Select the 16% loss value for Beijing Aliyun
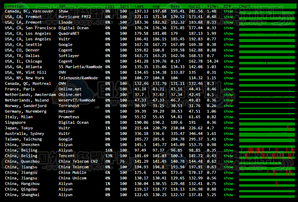Viewport: 298px width, 202px height. click(x=109, y=150)
